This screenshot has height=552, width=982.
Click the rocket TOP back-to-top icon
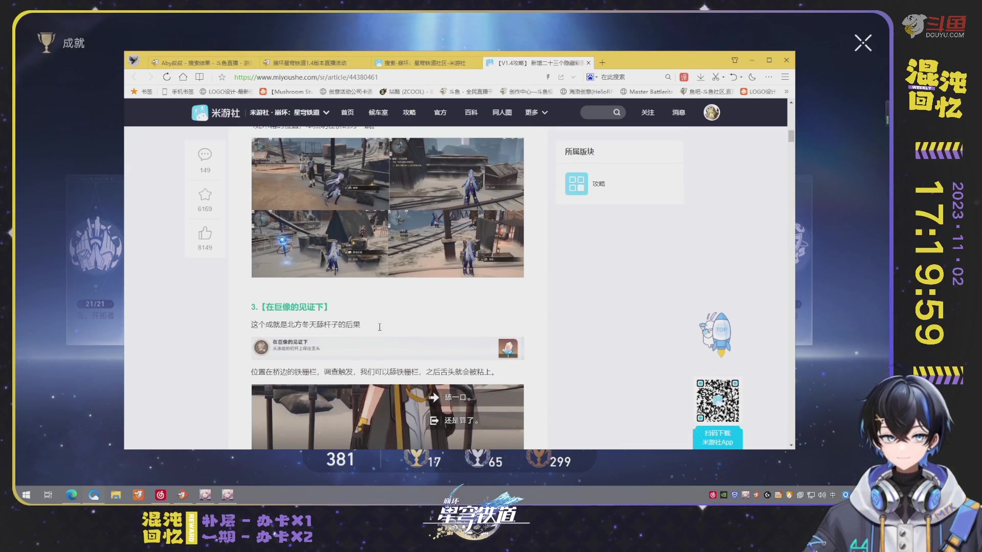717,335
